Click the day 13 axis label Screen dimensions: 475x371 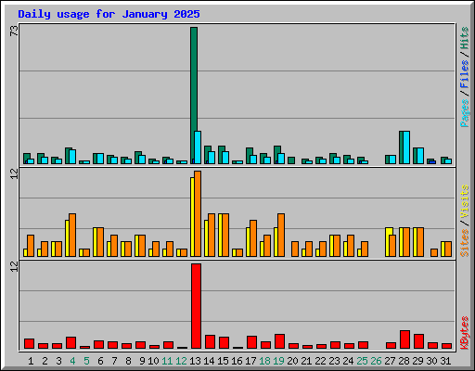click(x=195, y=361)
